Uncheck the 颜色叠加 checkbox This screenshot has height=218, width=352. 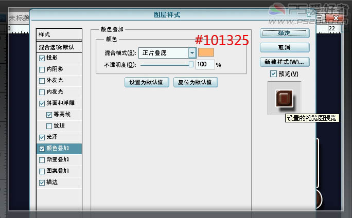click(42, 149)
